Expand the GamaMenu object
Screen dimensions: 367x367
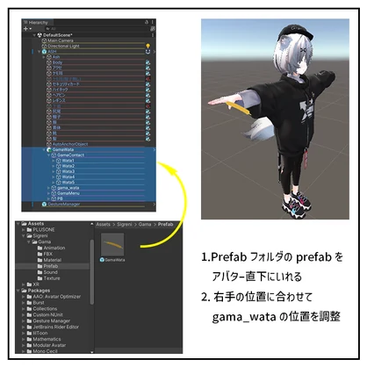click(x=49, y=193)
